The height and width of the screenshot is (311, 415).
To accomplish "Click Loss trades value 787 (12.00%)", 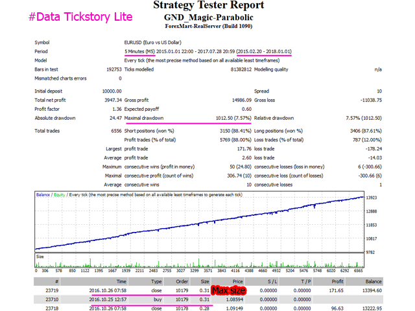I will (x=367, y=140).
